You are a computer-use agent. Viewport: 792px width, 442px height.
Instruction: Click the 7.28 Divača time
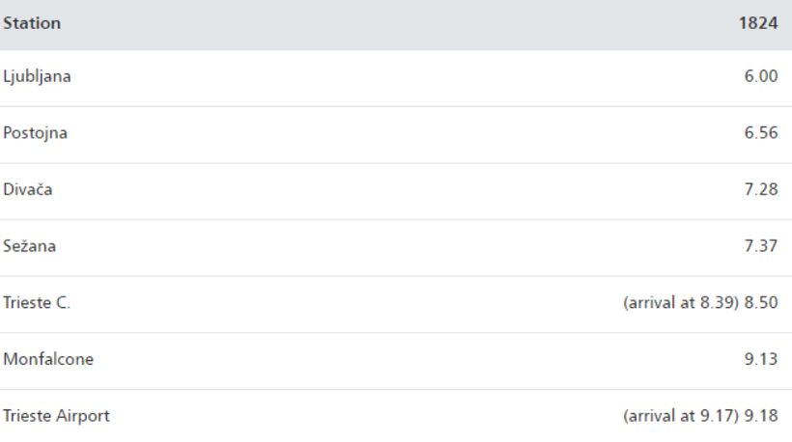pos(761,189)
